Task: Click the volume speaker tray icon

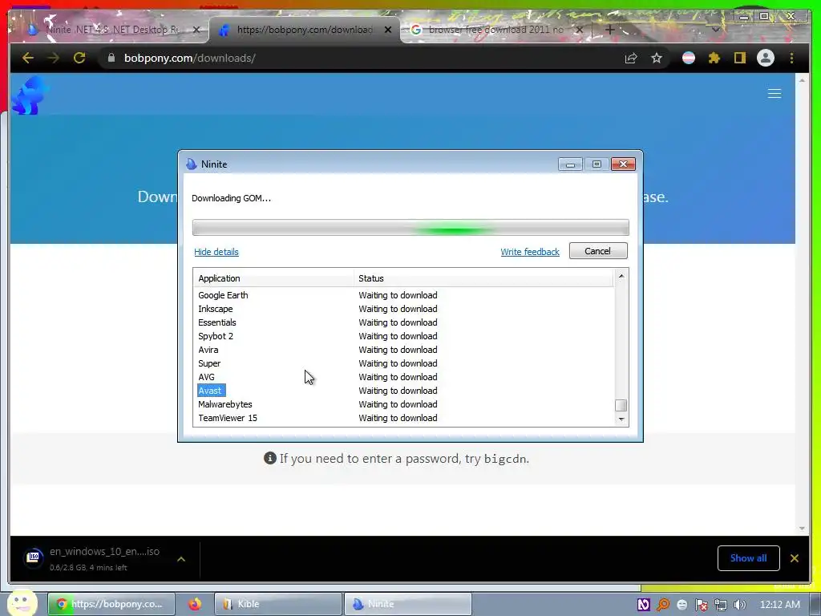Action: coord(740,605)
